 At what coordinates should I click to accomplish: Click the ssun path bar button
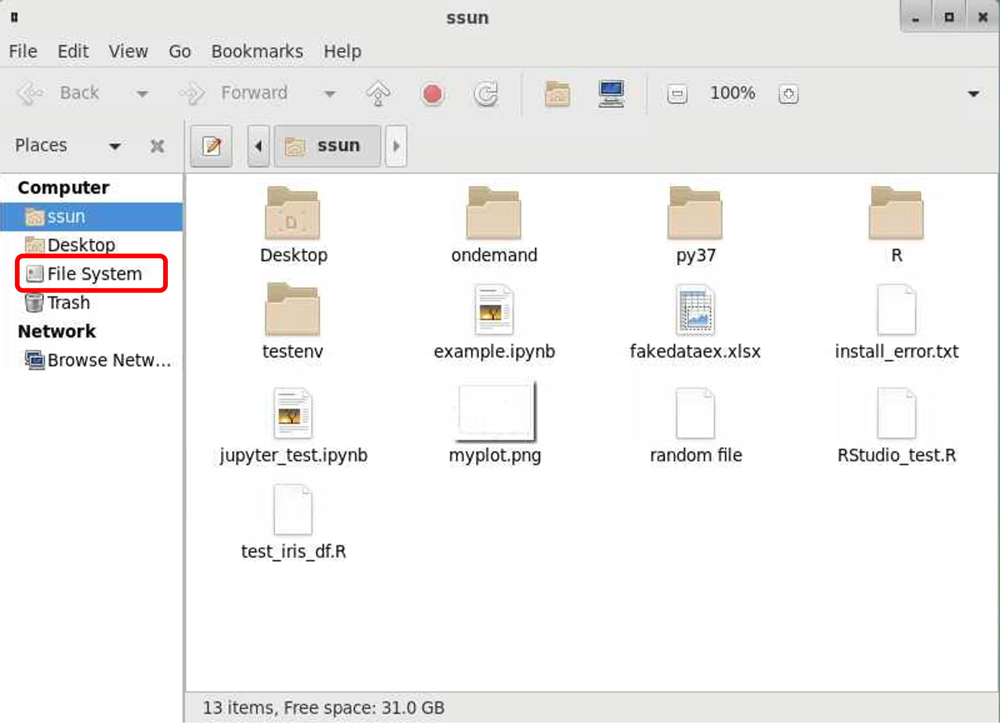[x=327, y=146]
